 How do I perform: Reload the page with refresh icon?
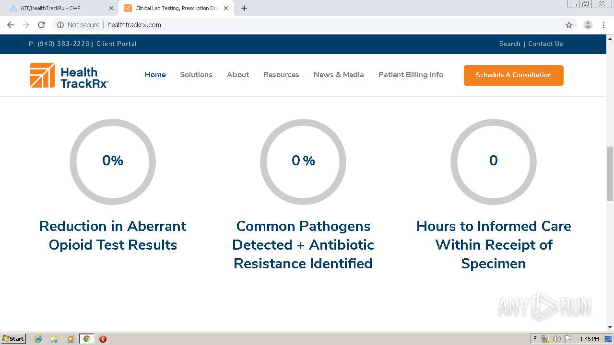coord(41,25)
